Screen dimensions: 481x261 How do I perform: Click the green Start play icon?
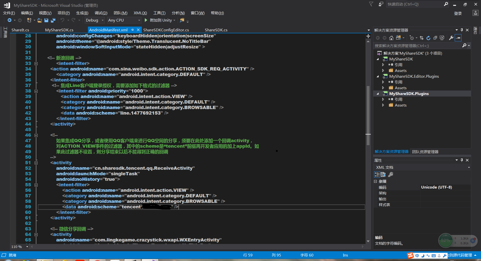point(146,20)
